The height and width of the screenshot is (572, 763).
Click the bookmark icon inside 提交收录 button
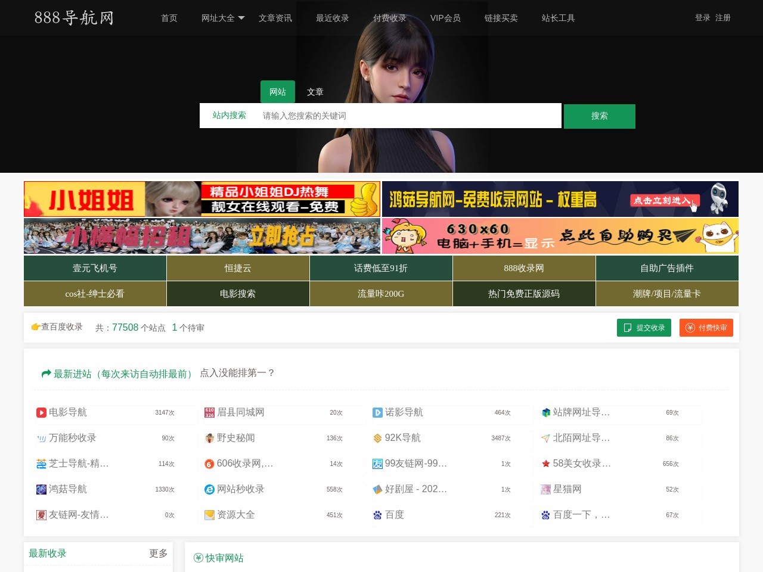(627, 328)
